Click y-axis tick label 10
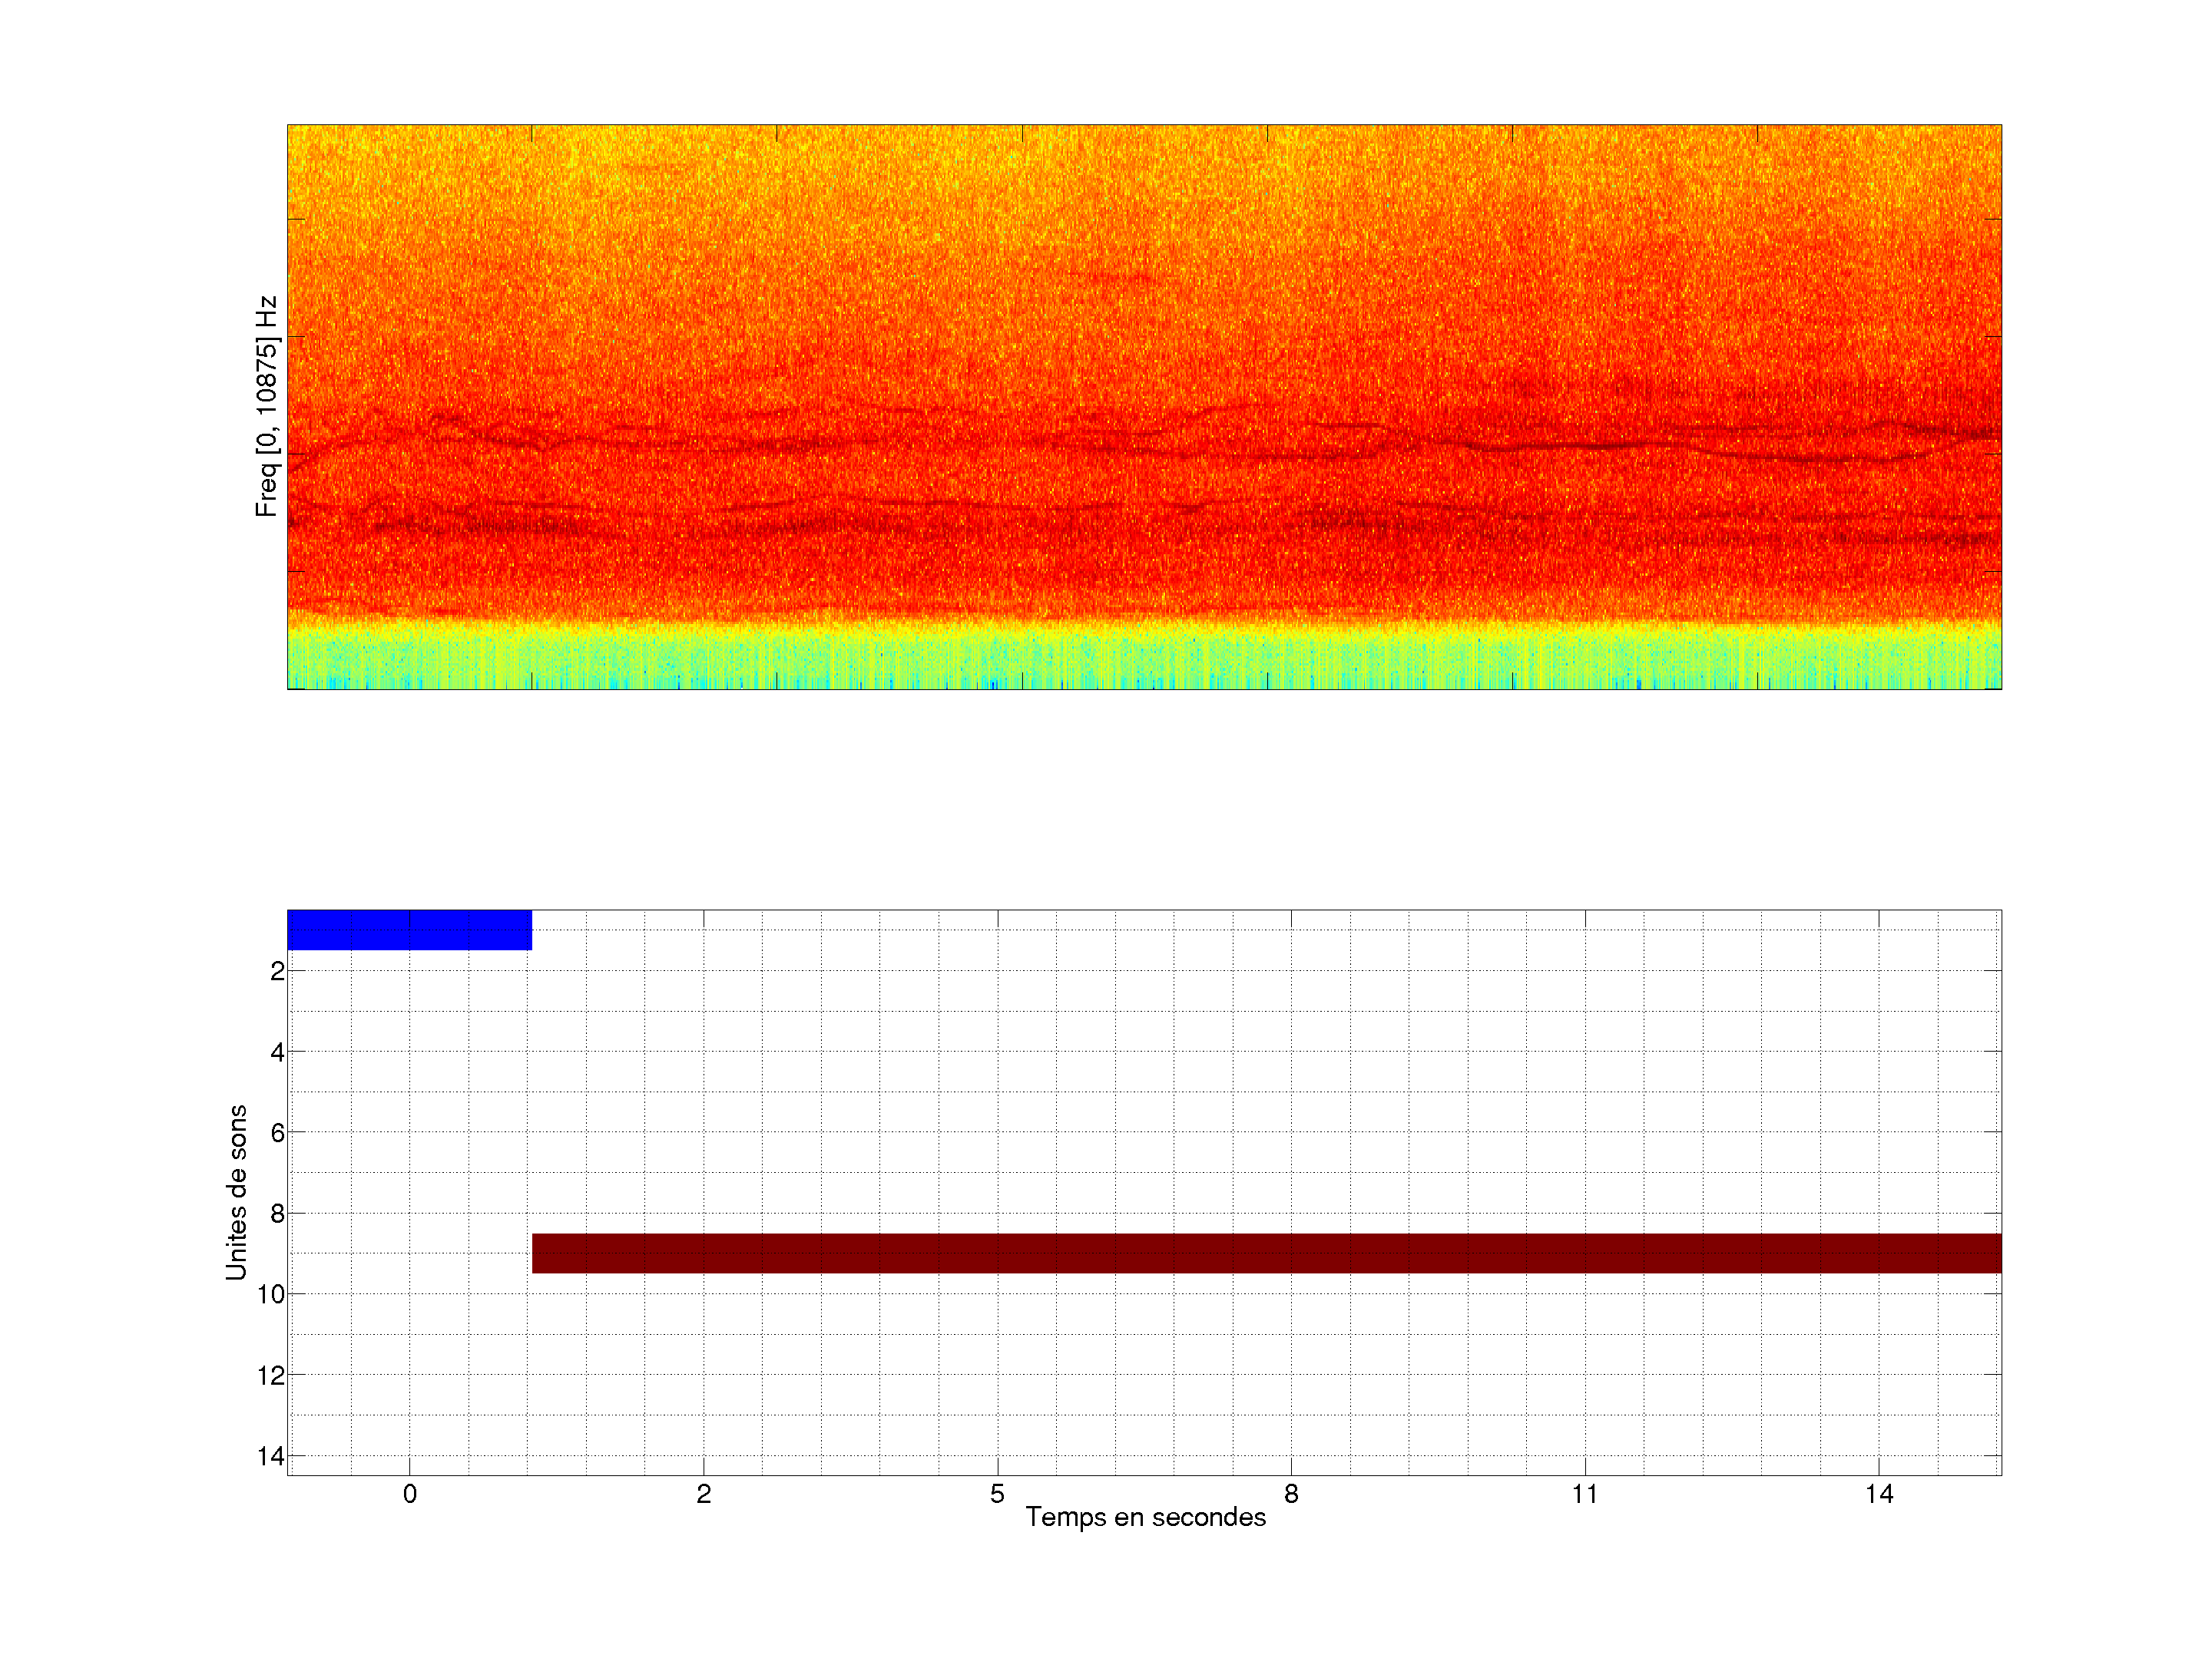This screenshot has width=2212, height=1658. click(271, 1295)
